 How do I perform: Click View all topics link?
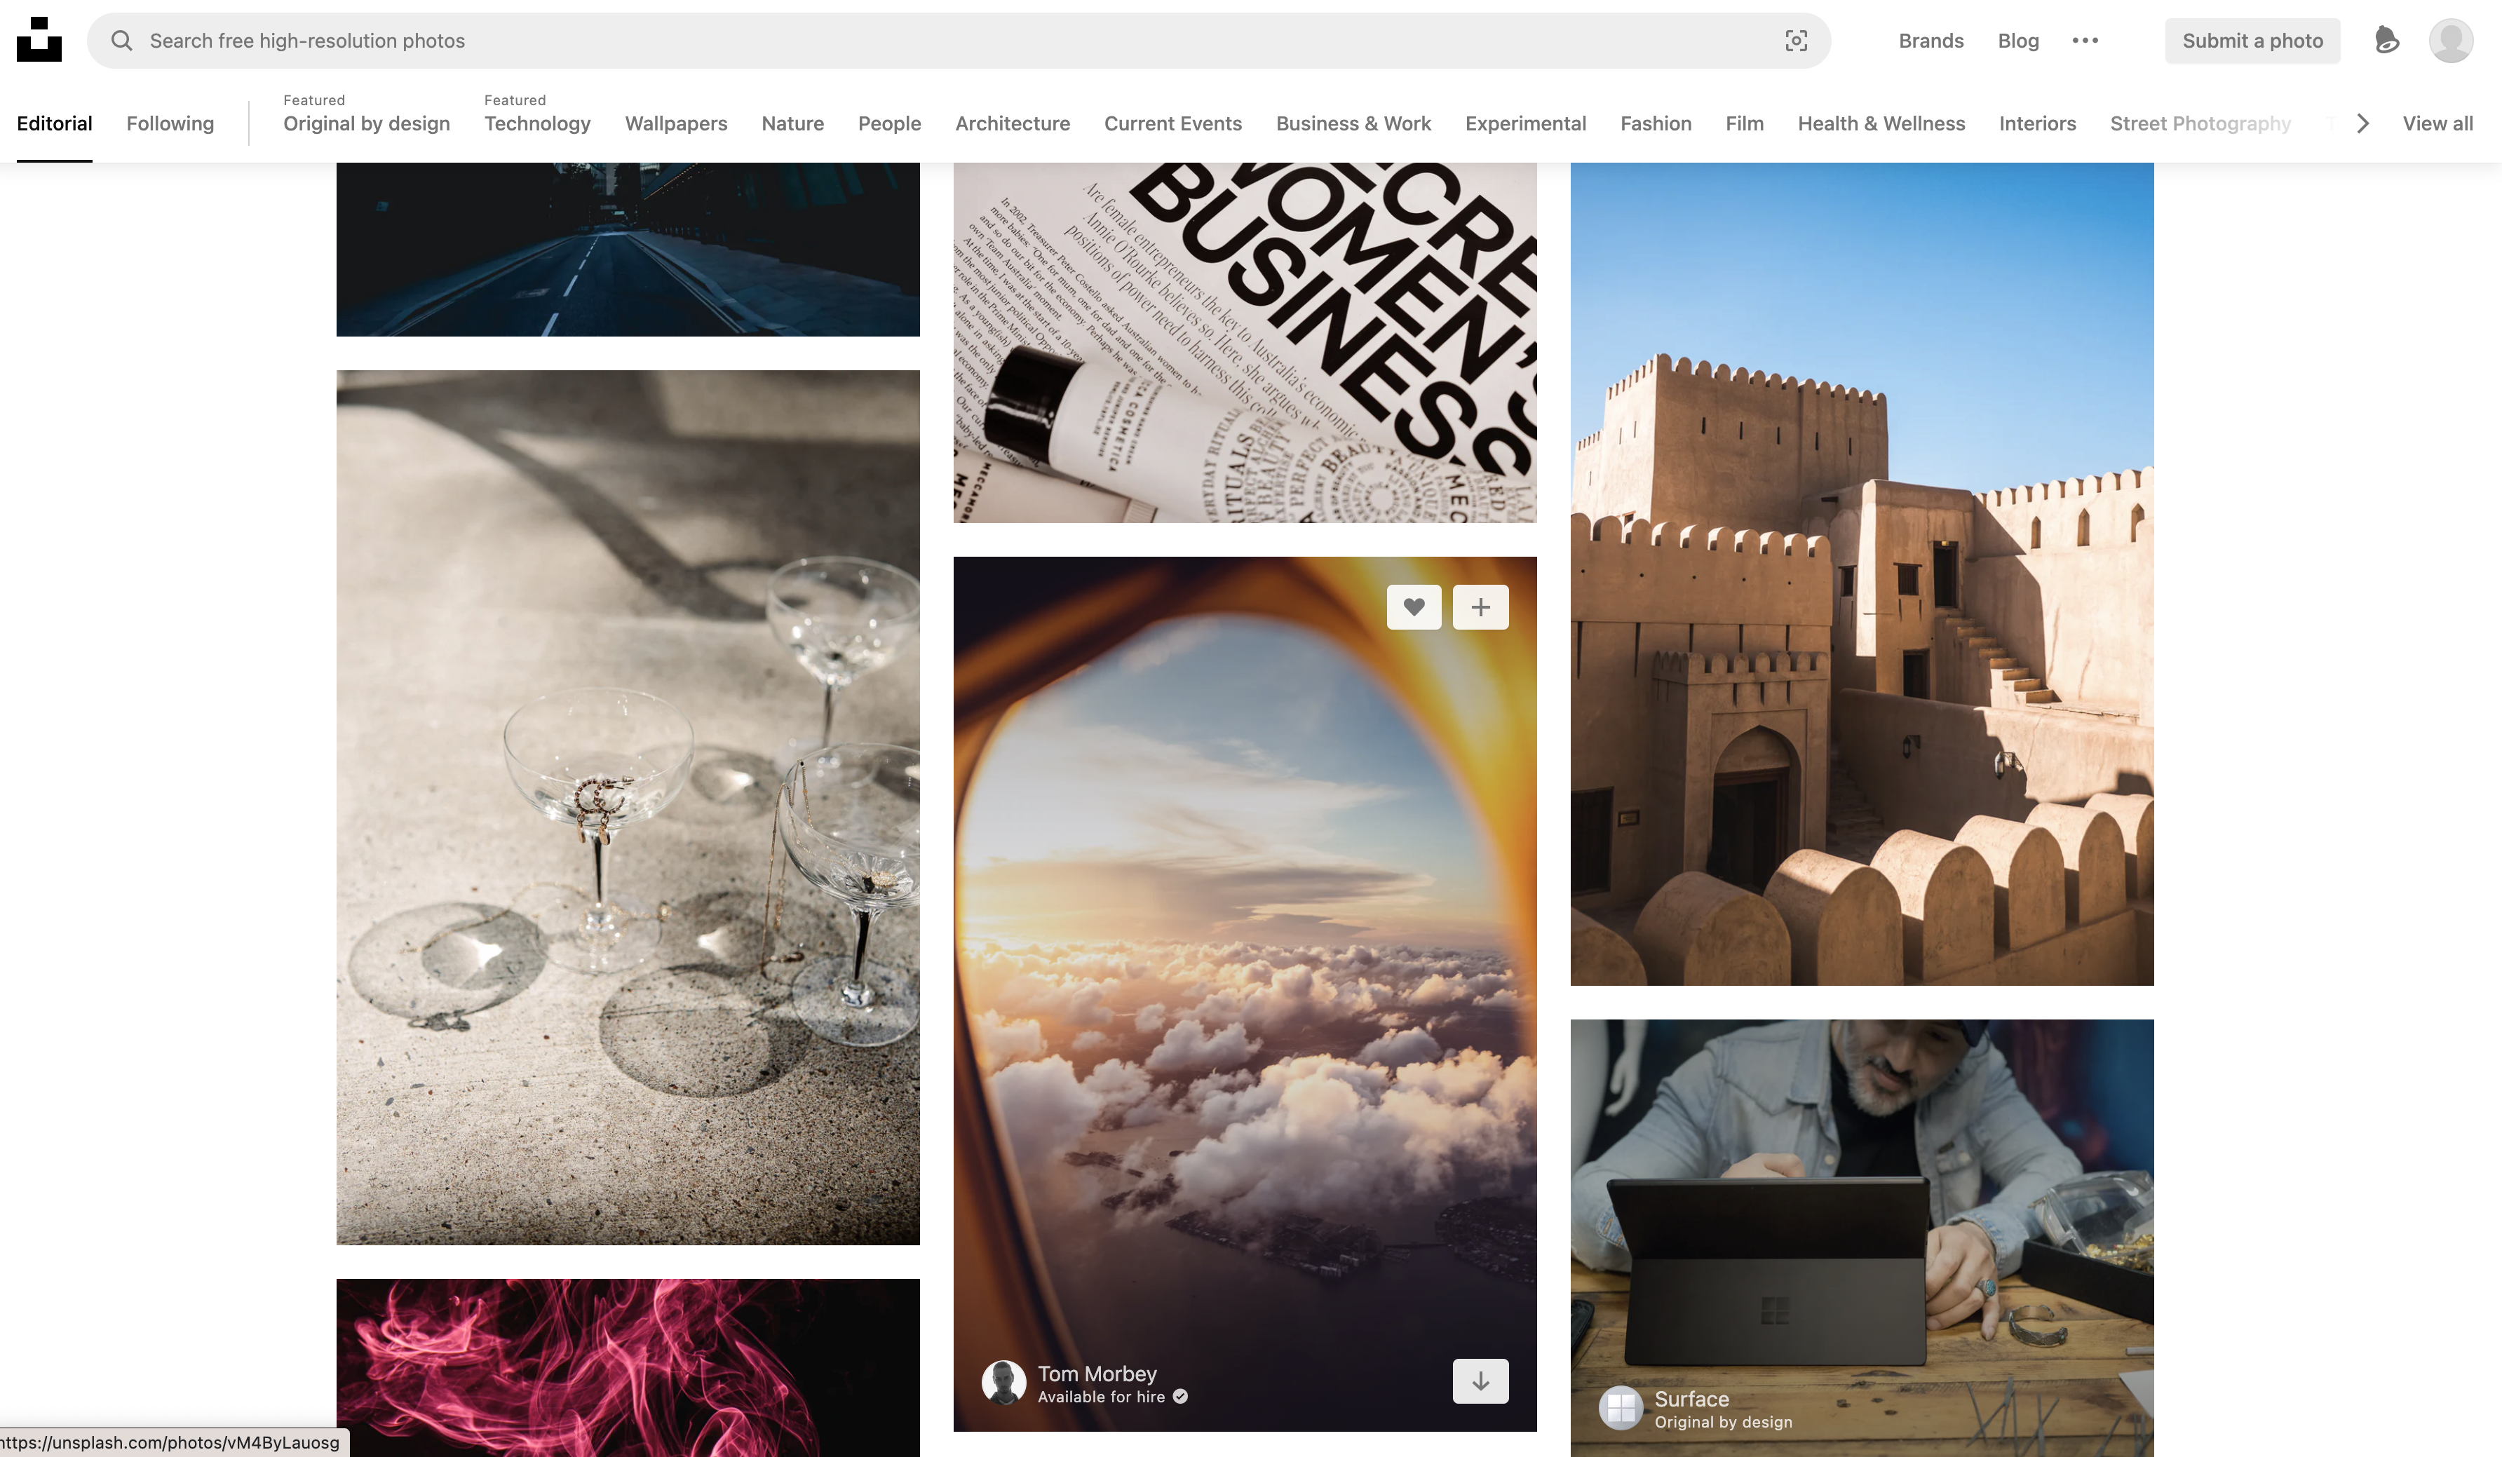coord(2437,123)
